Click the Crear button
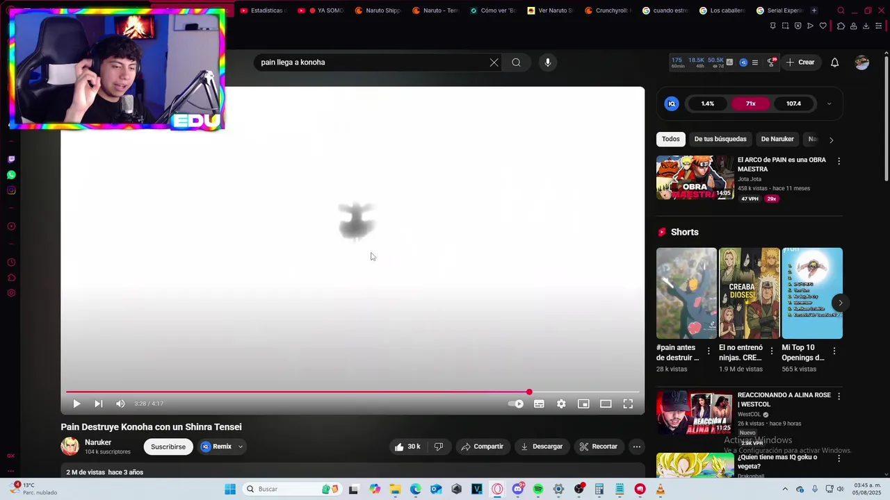Image resolution: width=890 pixels, height=500 pixels. click(800, 62)
